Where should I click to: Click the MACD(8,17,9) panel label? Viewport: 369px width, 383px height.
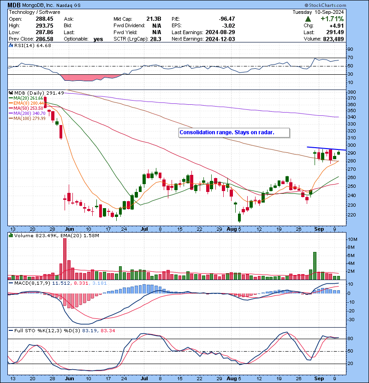(32, 283)
